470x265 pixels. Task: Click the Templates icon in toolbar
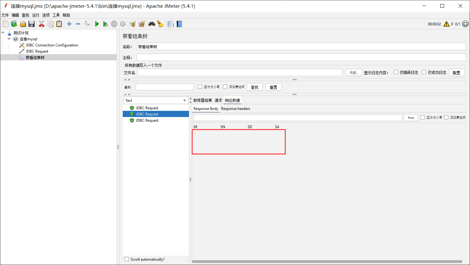pyautogui.click(x=14, y=24)
